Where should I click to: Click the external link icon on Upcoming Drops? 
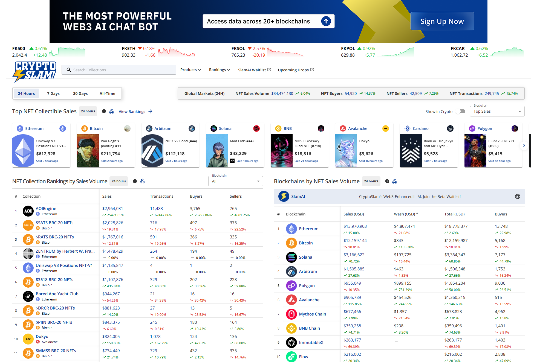coord(312,70)
